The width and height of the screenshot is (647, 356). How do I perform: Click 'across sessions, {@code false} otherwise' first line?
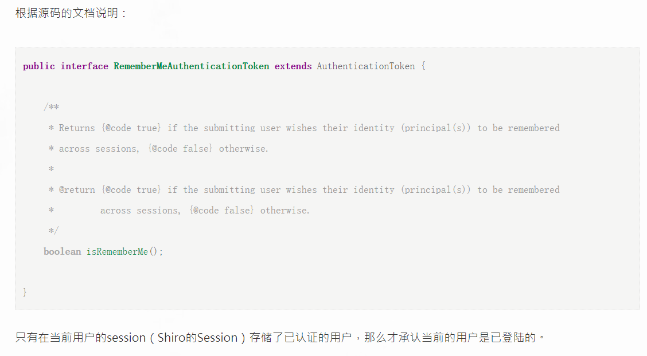tap(158, 149)
